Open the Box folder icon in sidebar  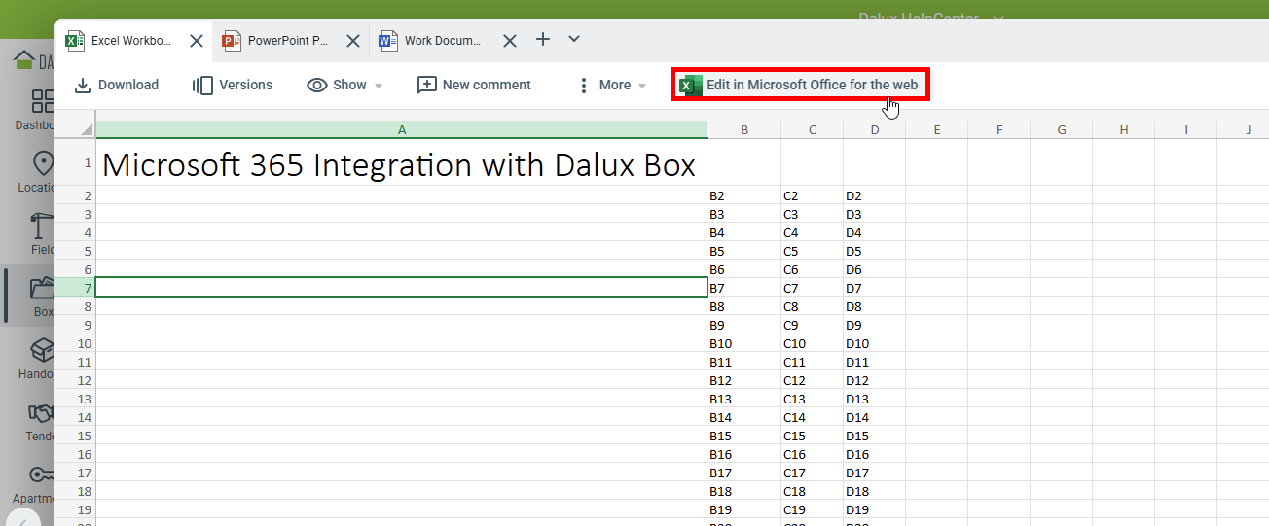click(x=43, y=288)
